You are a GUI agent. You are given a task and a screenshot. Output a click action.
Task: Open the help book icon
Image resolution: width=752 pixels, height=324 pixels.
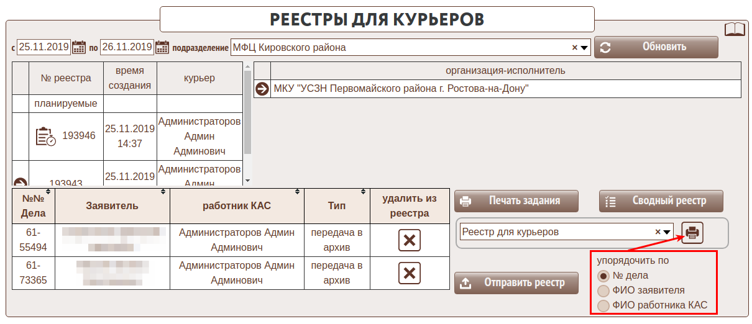coord(735,30)
